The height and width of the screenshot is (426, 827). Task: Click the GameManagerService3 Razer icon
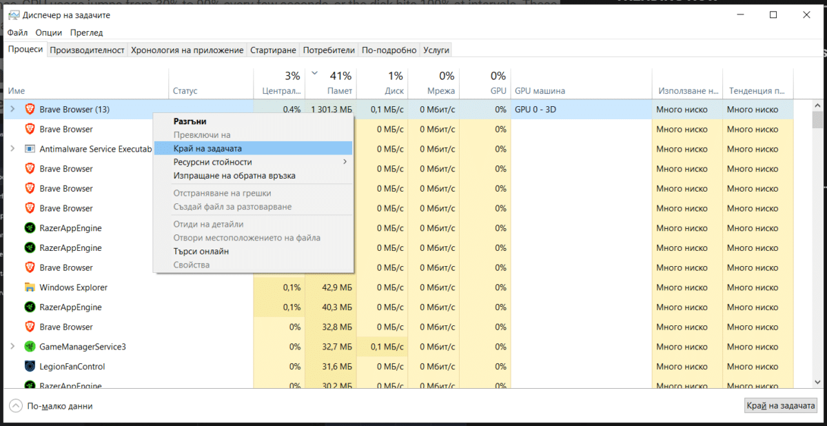[x=30, y=347]
